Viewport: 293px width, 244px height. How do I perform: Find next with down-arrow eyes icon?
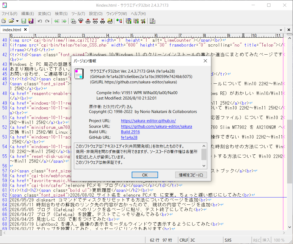coord(81,21)
